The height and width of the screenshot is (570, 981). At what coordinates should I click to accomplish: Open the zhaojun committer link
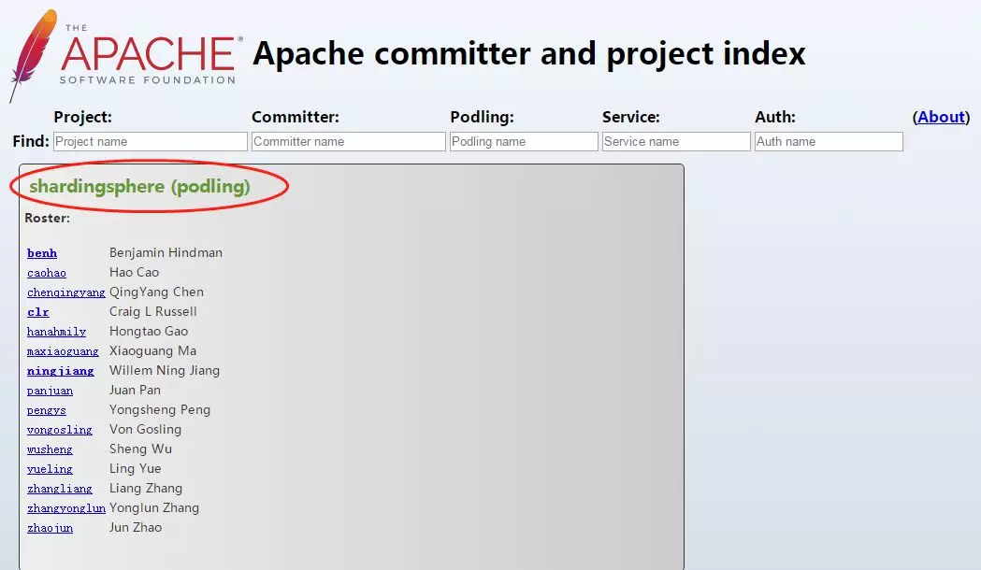point(50,528)
